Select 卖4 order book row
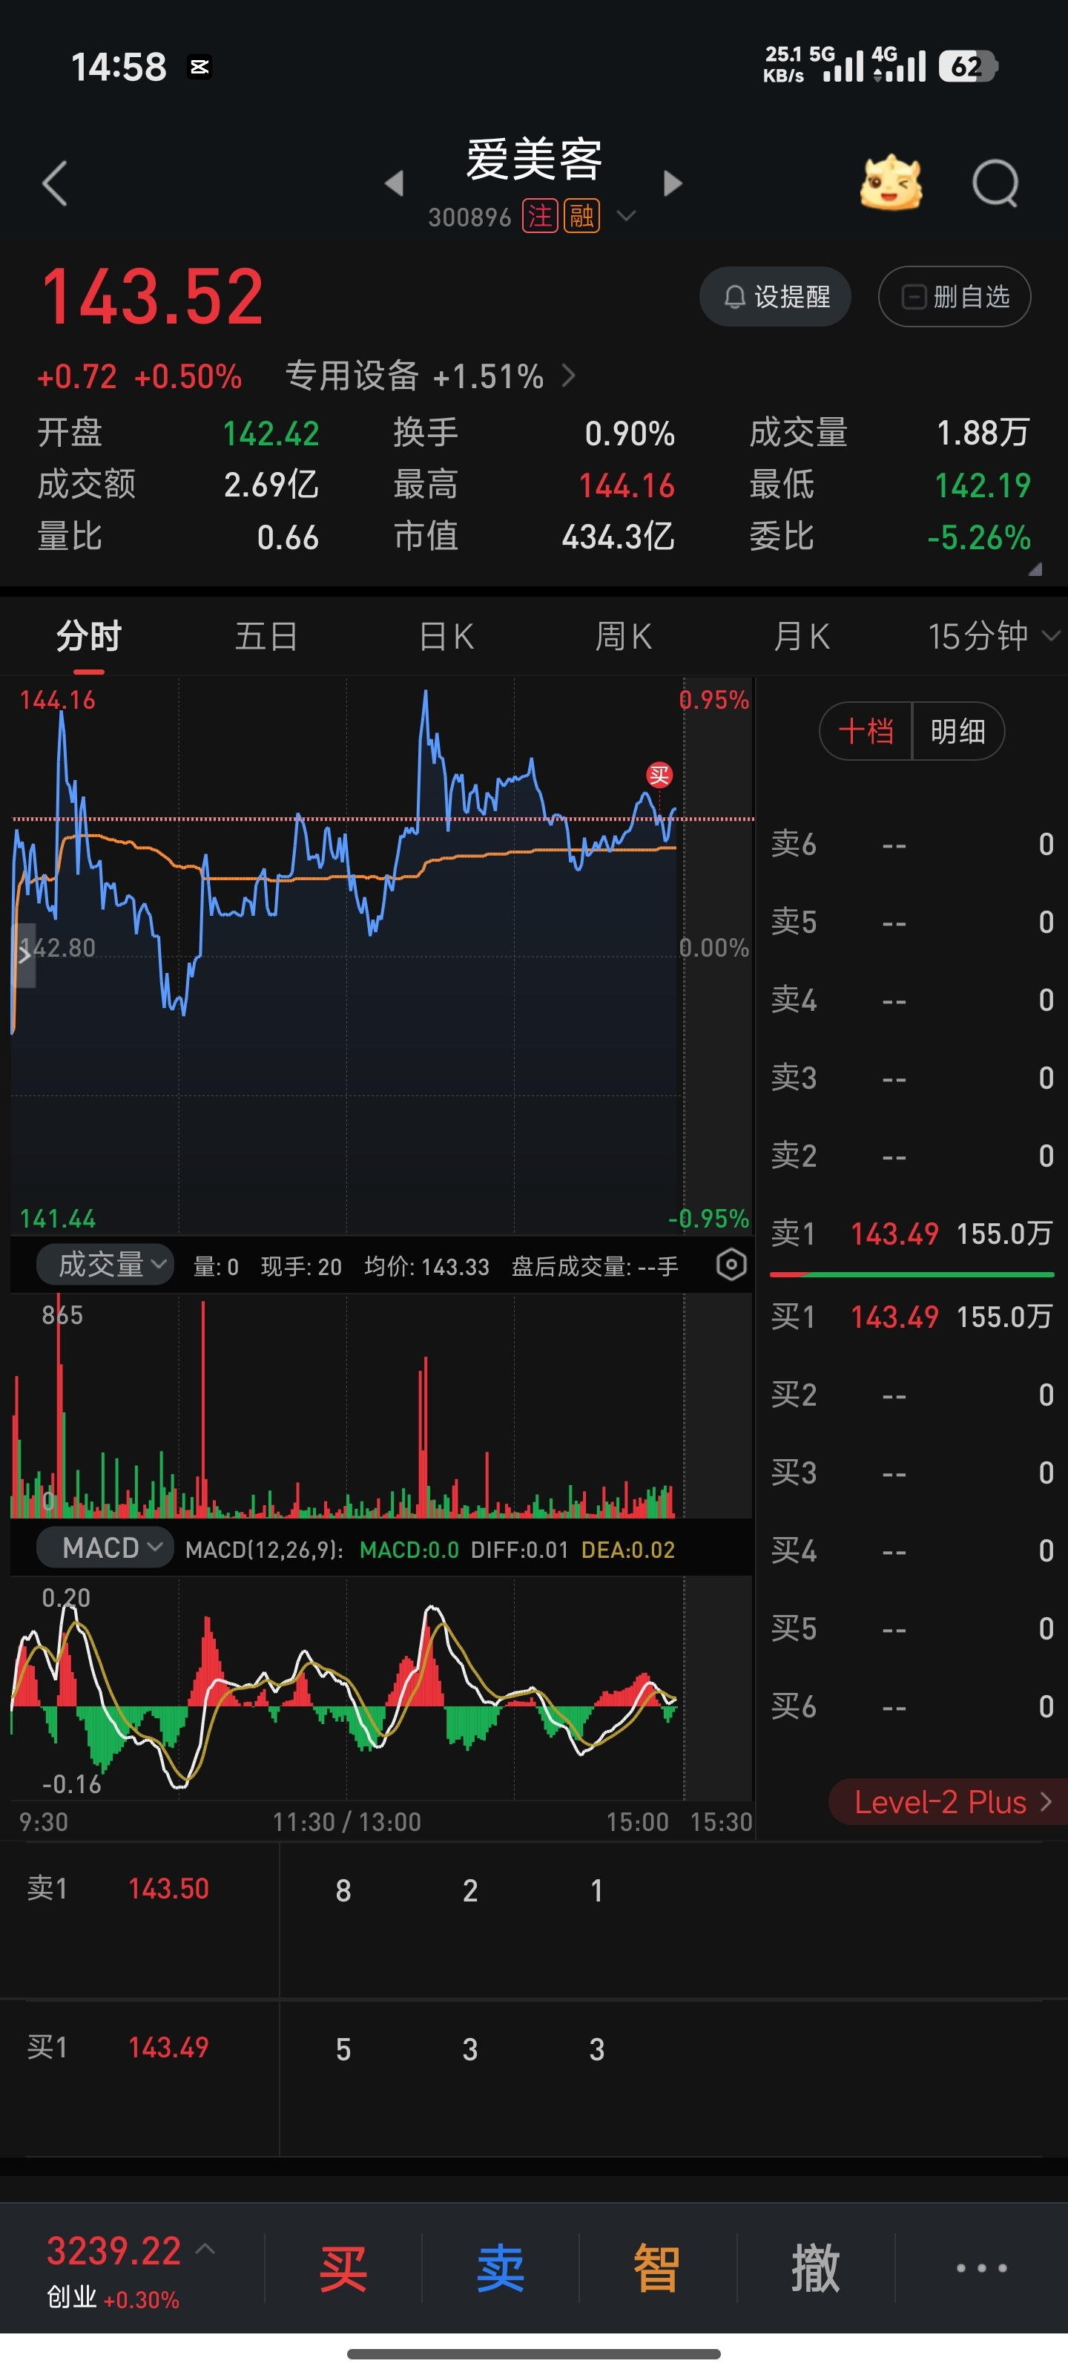This screenshot has height=2375, width=1068. 912,1000
